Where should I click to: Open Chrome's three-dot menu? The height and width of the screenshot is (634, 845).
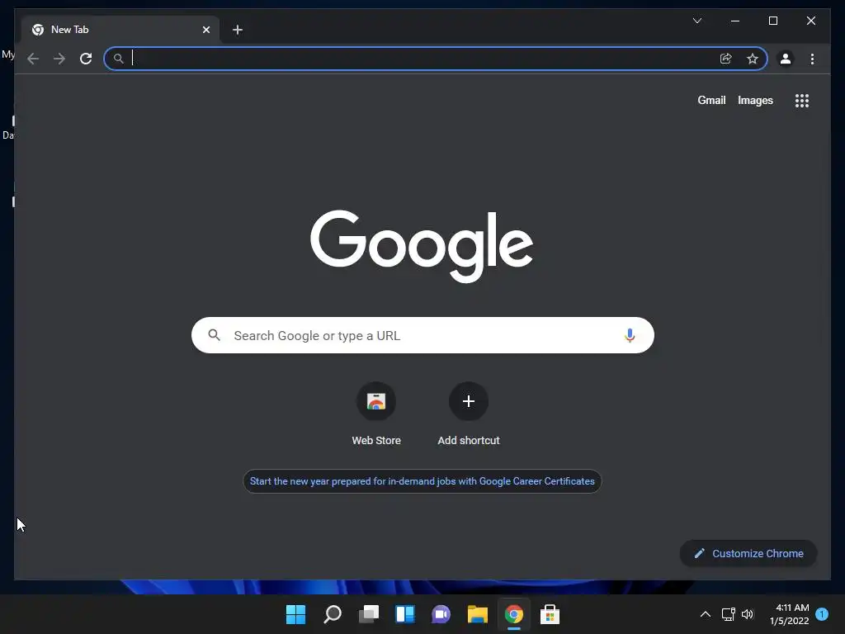point(812,59)
